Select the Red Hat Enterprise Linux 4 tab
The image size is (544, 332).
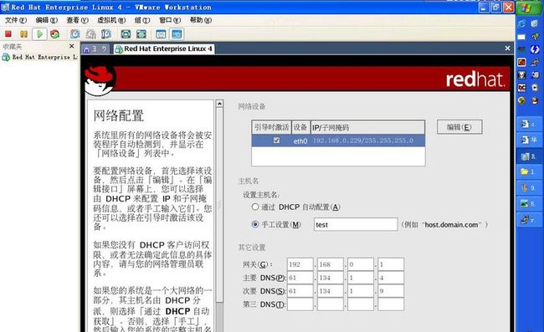(164, 49)
